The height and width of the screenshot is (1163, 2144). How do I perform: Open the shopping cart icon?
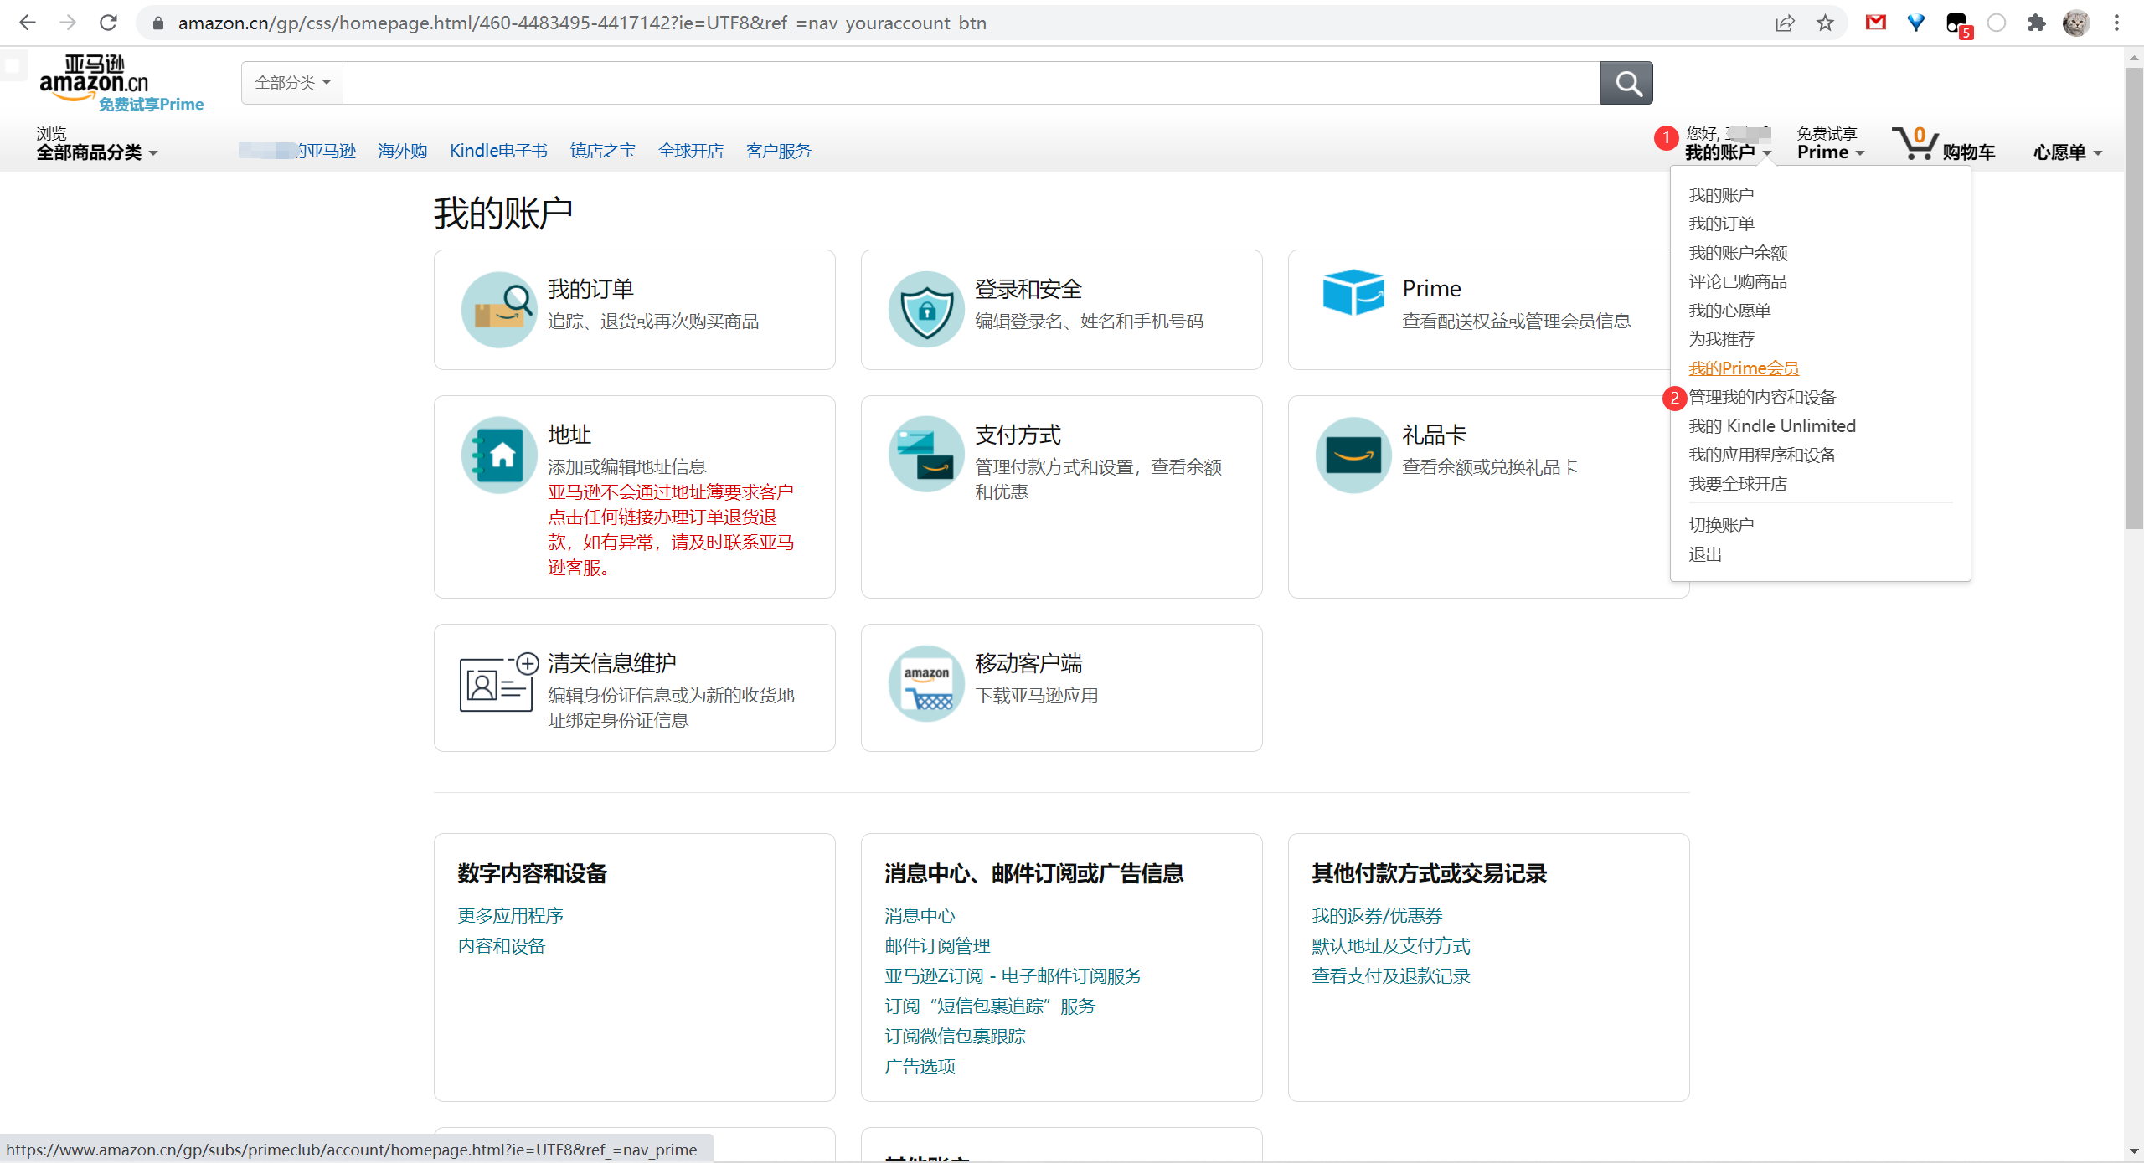(x=1914, y=144)
